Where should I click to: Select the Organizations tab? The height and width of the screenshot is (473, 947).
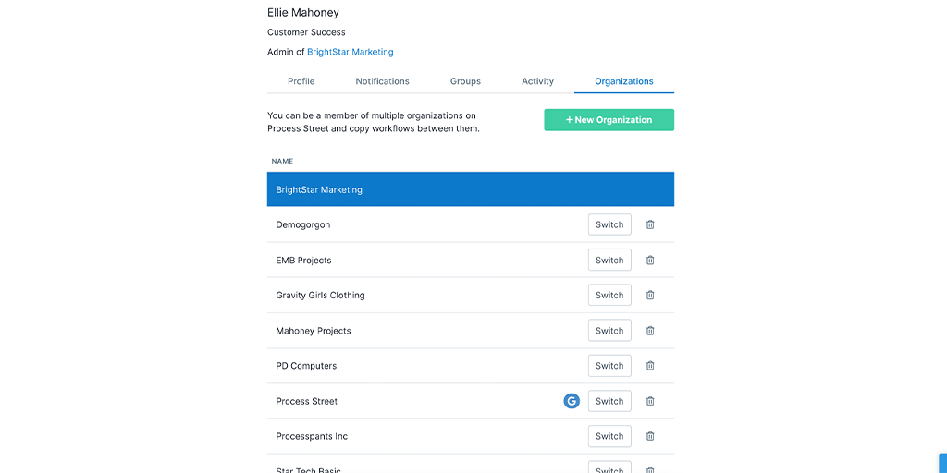tap(624, 81)
